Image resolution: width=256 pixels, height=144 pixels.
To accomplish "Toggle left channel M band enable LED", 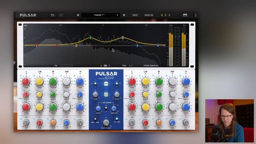I will point(48,76).
